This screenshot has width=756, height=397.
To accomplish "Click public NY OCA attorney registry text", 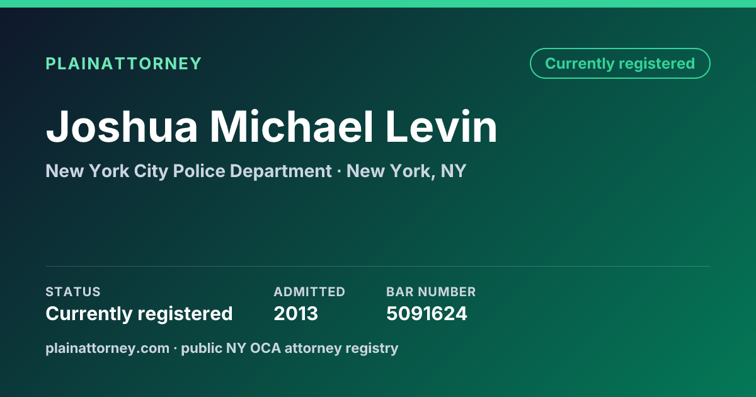I will point(290,348).
